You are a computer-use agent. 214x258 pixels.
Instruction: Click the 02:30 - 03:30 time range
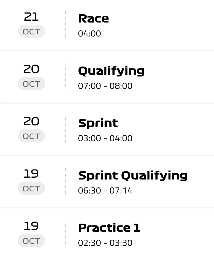tap(105, 243)
